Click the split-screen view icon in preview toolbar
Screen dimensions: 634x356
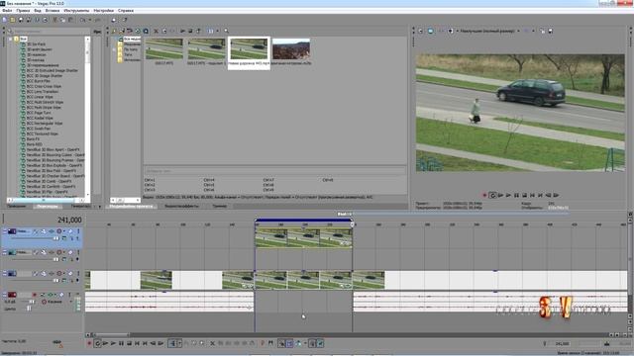pyautogui.click(x=451, y=31)
